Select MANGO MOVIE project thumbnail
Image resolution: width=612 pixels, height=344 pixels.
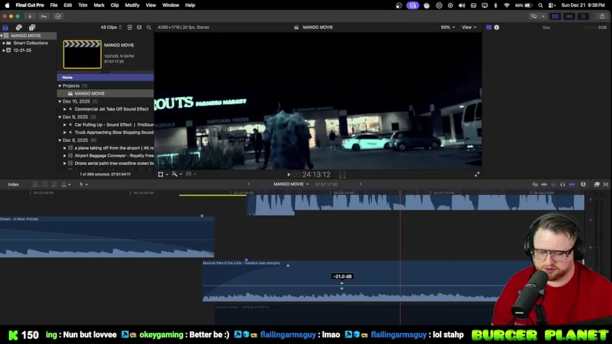(82, 54)
